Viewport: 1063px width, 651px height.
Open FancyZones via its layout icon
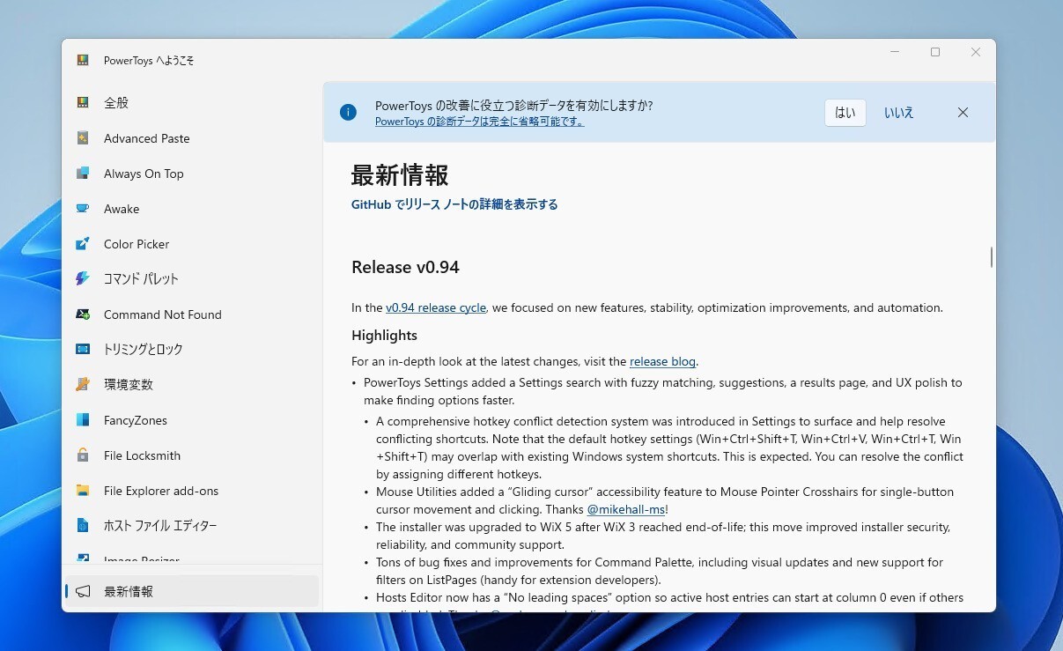coord(83,420)
